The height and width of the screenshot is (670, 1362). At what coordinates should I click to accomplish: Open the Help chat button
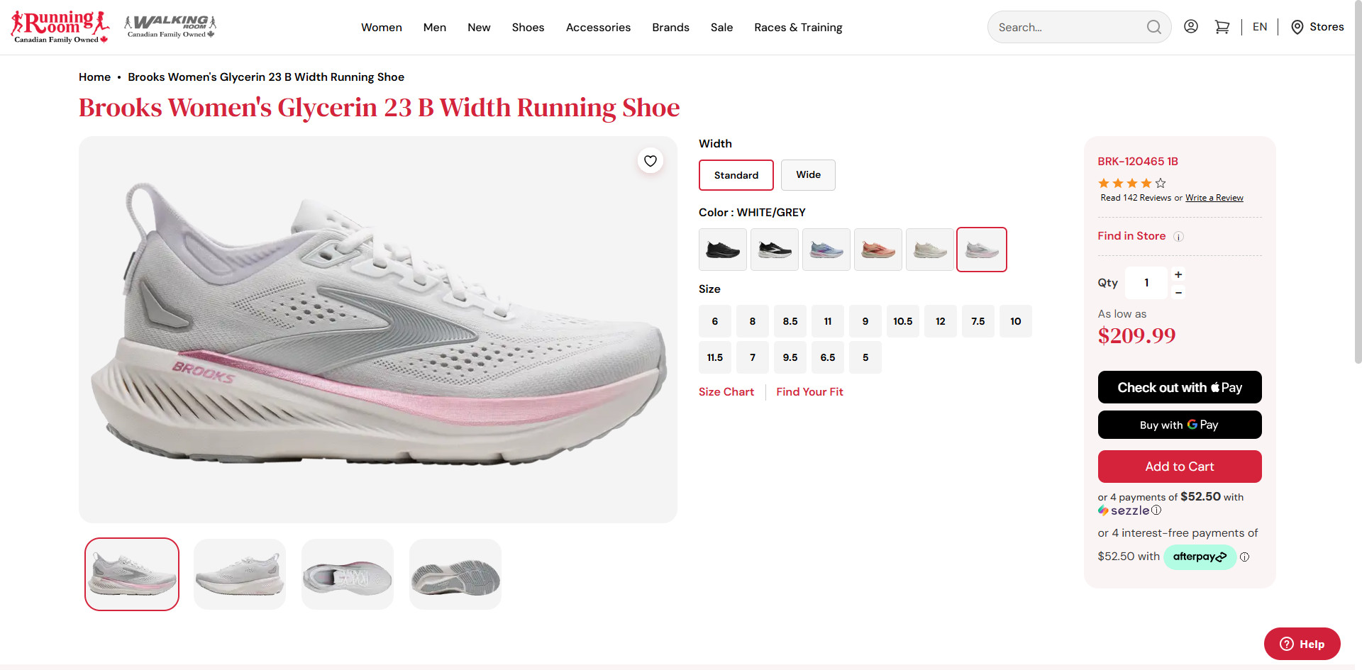[1302, 644]
